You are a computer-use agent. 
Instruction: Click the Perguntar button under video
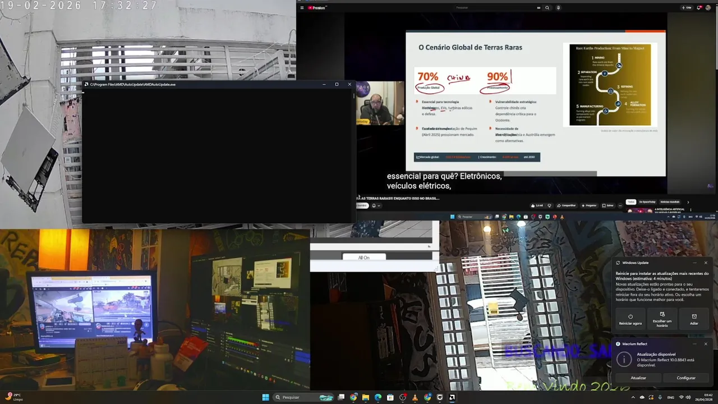[x=590, y=205]
